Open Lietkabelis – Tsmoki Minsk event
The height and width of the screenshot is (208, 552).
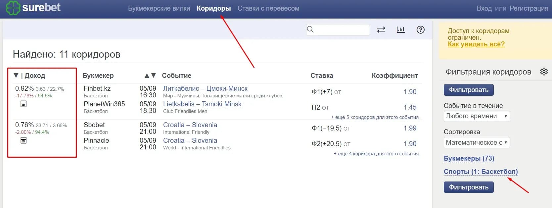[x=202, y=104]
